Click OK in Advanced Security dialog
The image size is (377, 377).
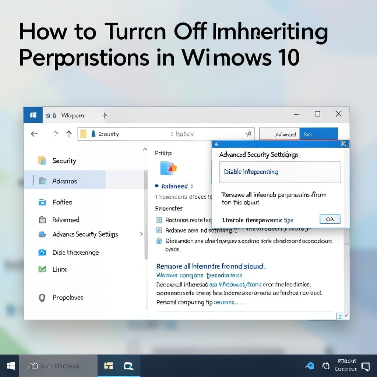(x=330, y=219)
